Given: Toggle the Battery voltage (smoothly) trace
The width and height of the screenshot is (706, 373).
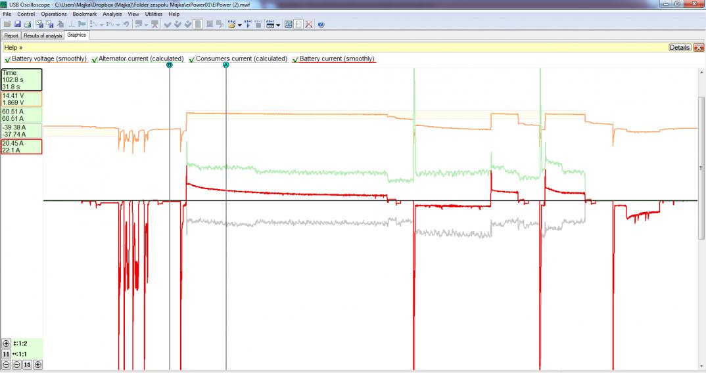Looking at the screenshot, I should tap(8, 59).
